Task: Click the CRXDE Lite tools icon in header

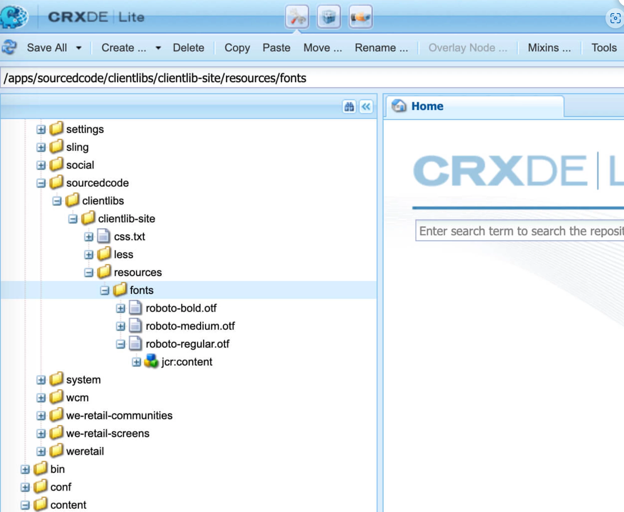Action: 297,17
